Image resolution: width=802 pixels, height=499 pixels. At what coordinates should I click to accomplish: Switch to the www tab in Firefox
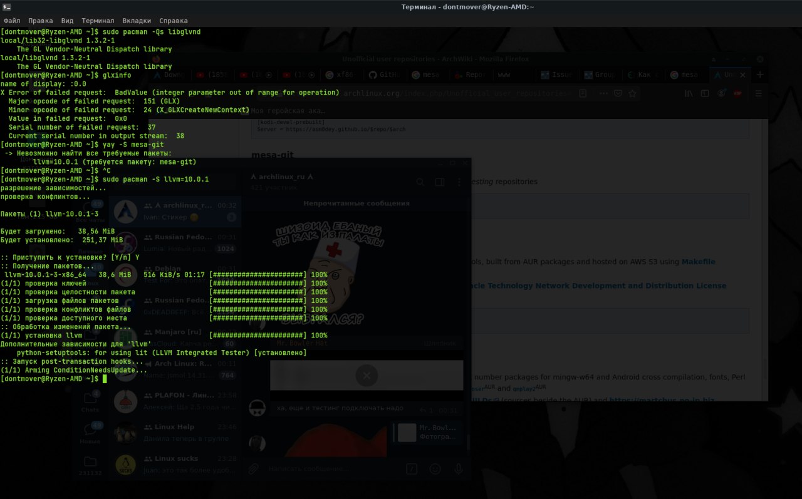tap(513, 75)
